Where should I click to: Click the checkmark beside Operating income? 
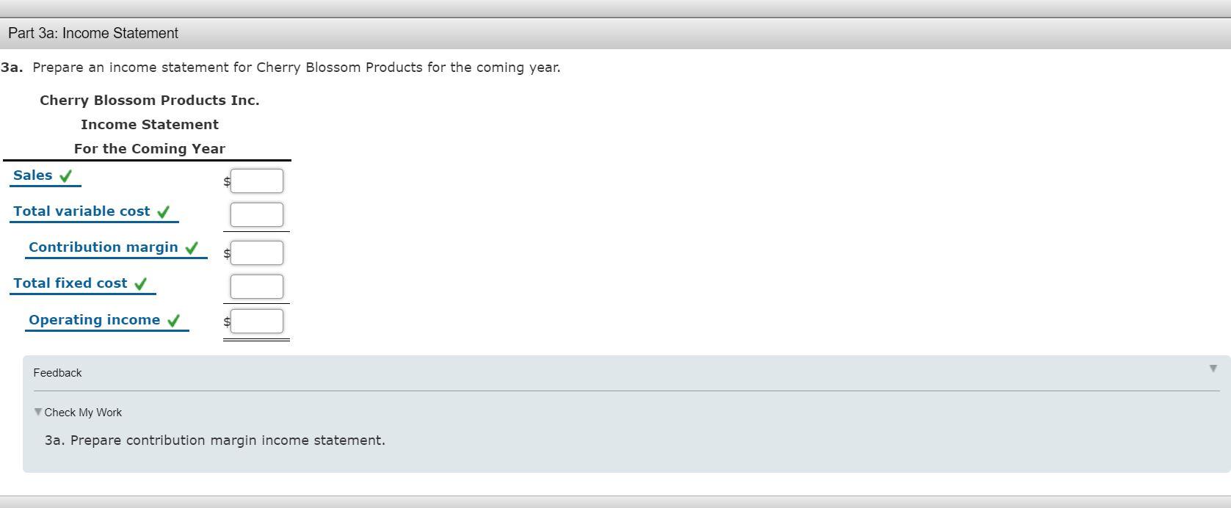[174, 319]
